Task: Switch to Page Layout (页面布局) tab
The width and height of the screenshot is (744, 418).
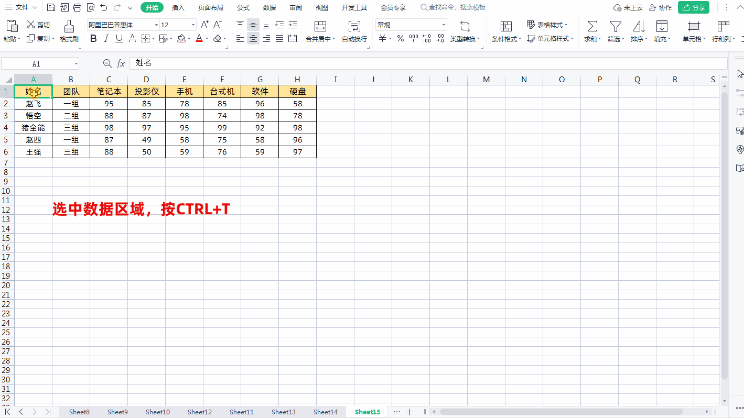Action: (211, 7)
